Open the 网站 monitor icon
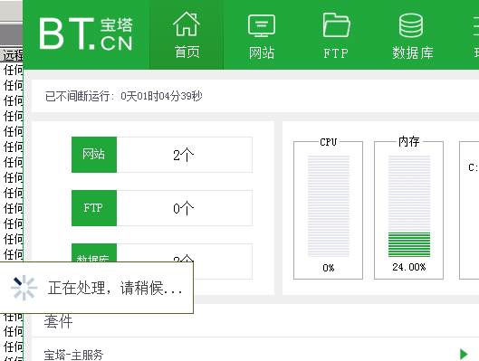The height and width of the screenshot is (361, 479). (x=262, y=25)
